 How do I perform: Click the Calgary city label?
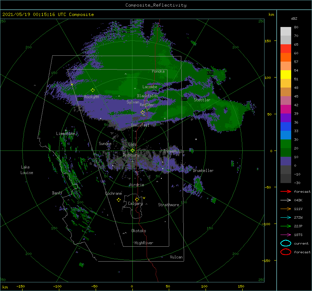(x=135, y=203)
